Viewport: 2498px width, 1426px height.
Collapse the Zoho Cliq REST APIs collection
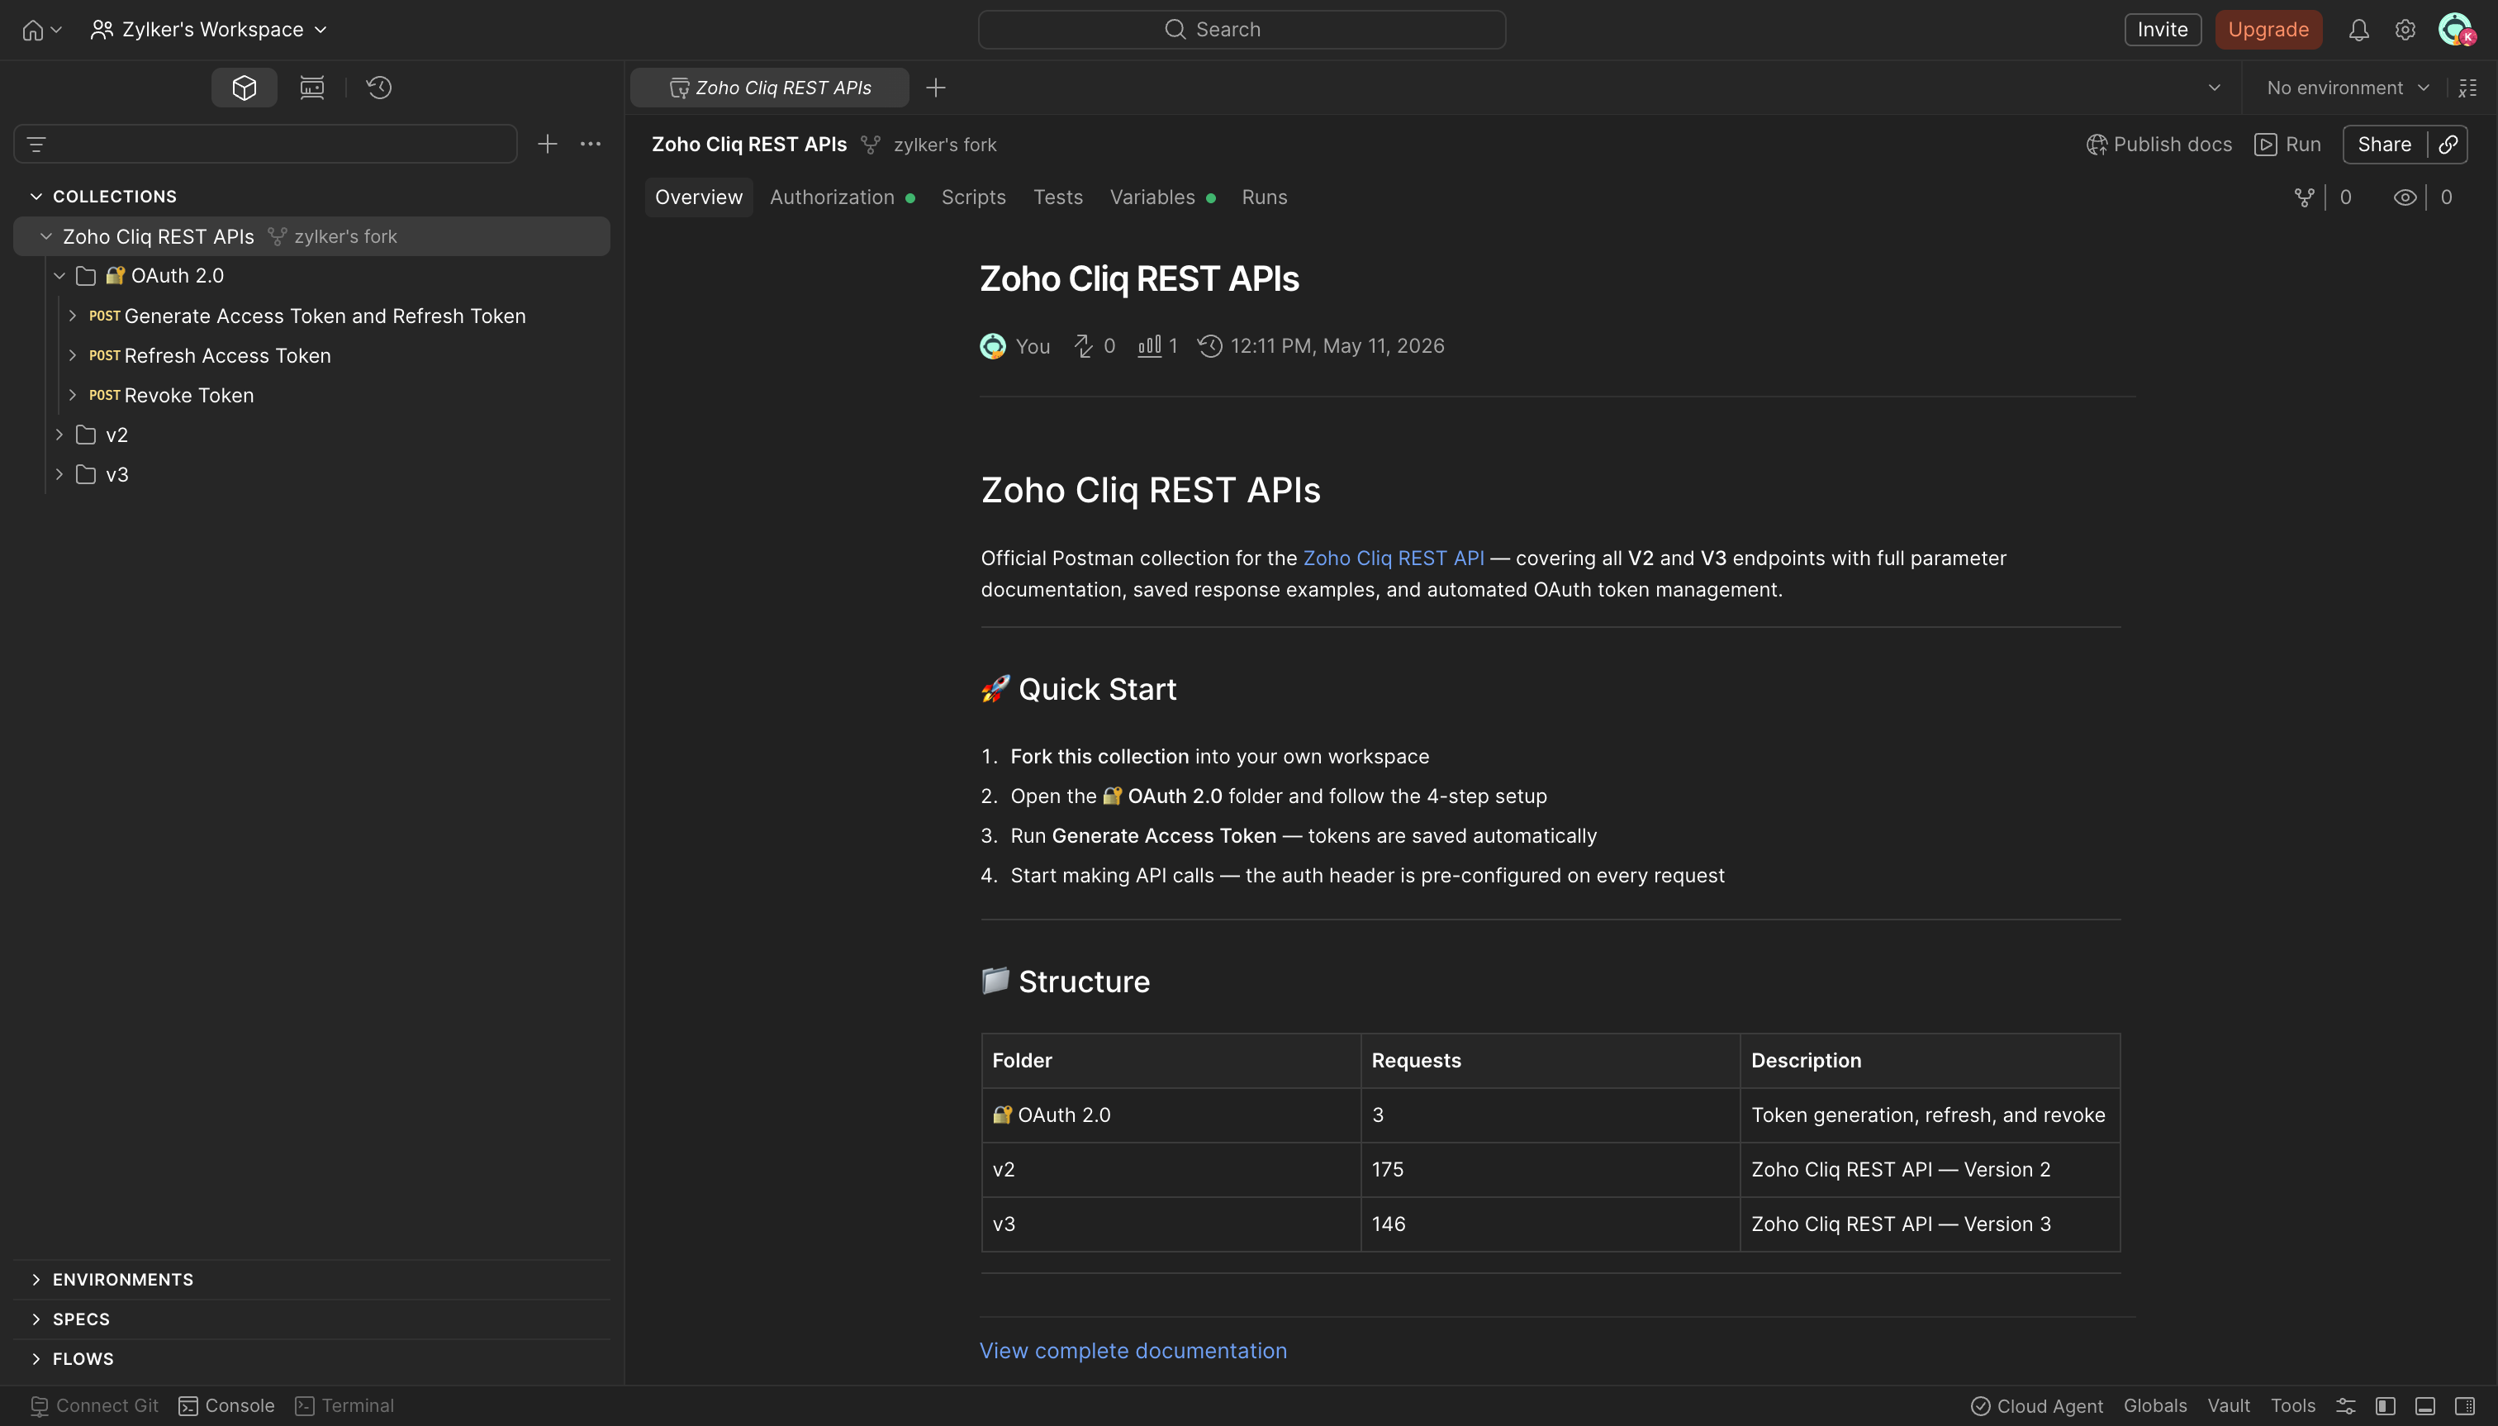point(46,237)
